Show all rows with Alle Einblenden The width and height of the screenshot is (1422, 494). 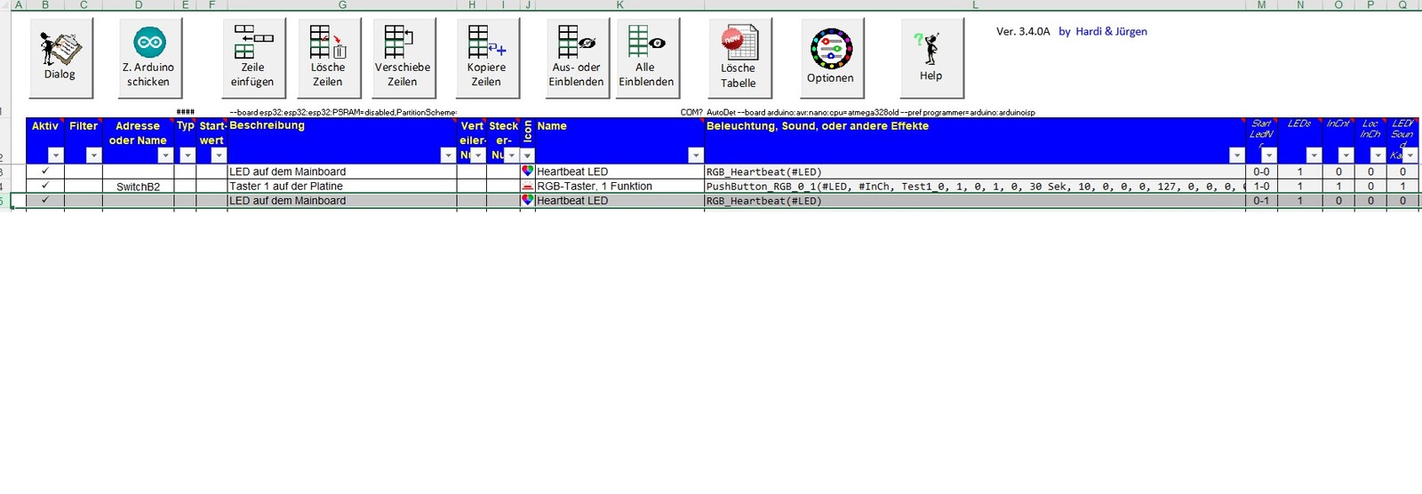pyautogui.click(x=646, y=58)
